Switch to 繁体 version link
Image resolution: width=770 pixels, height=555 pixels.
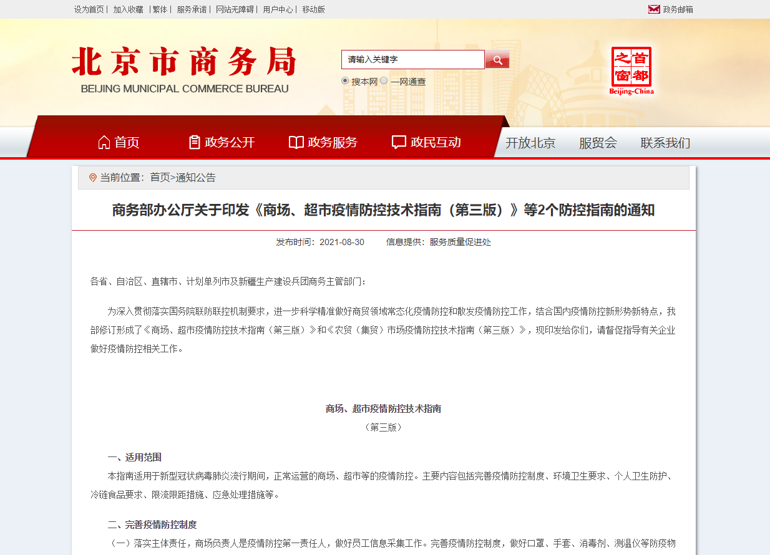click(x=160, y=9)
